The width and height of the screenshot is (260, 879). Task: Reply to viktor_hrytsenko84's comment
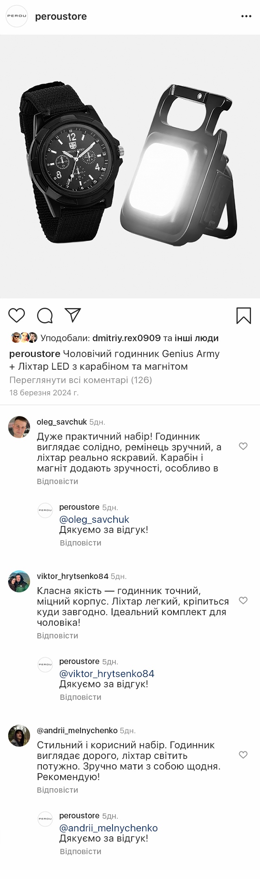click(57, 636)
